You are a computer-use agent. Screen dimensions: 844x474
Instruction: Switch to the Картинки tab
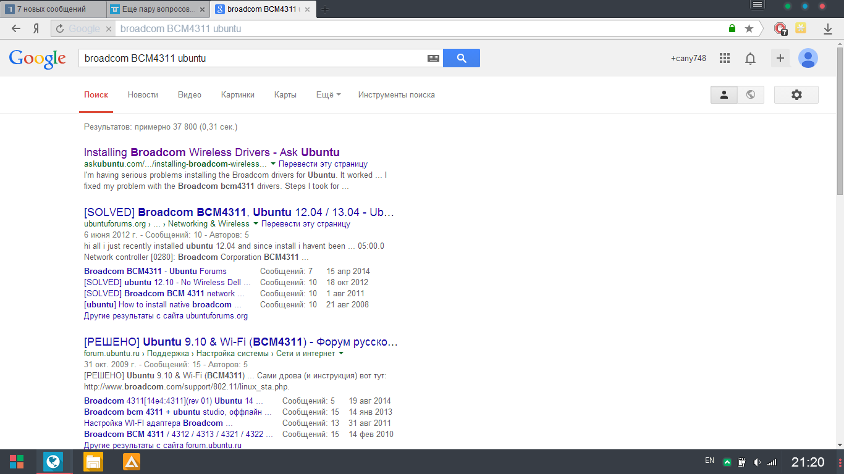pyautogui.click(x=238, y=95)
